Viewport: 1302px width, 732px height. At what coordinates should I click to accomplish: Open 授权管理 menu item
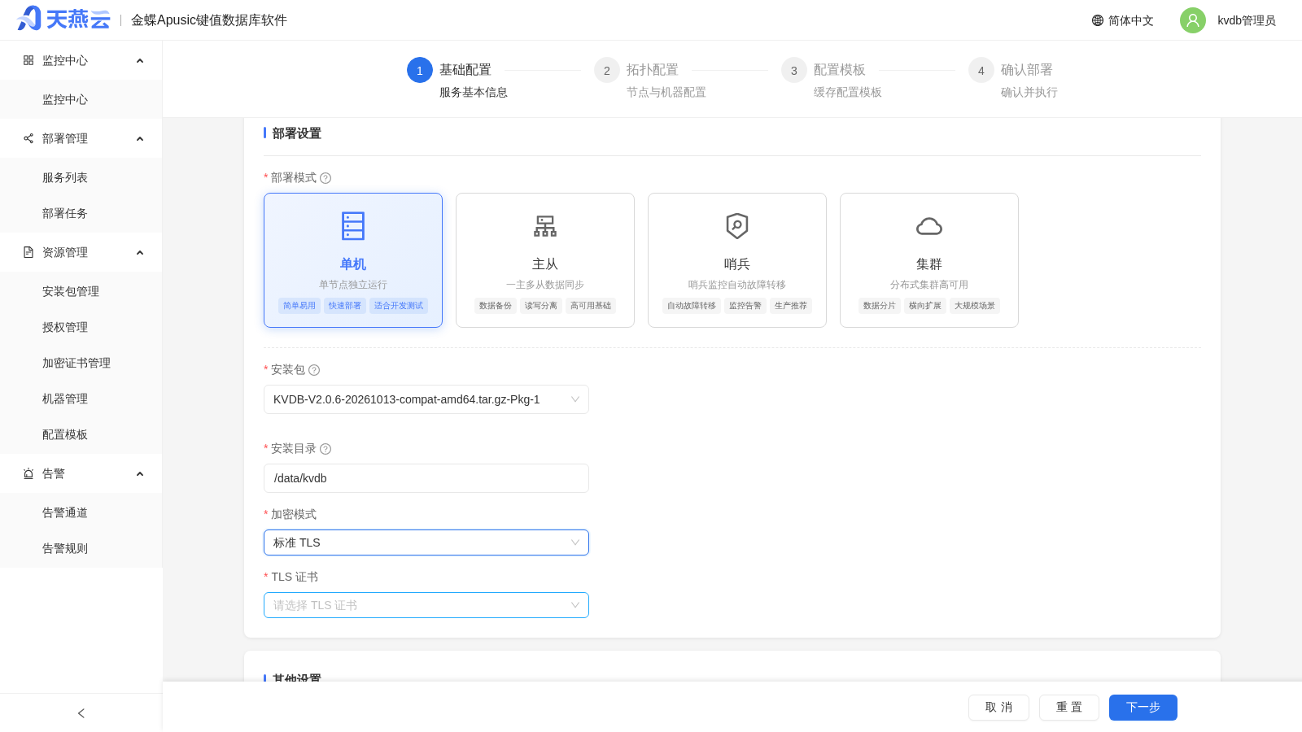click(x=81, y=327)
